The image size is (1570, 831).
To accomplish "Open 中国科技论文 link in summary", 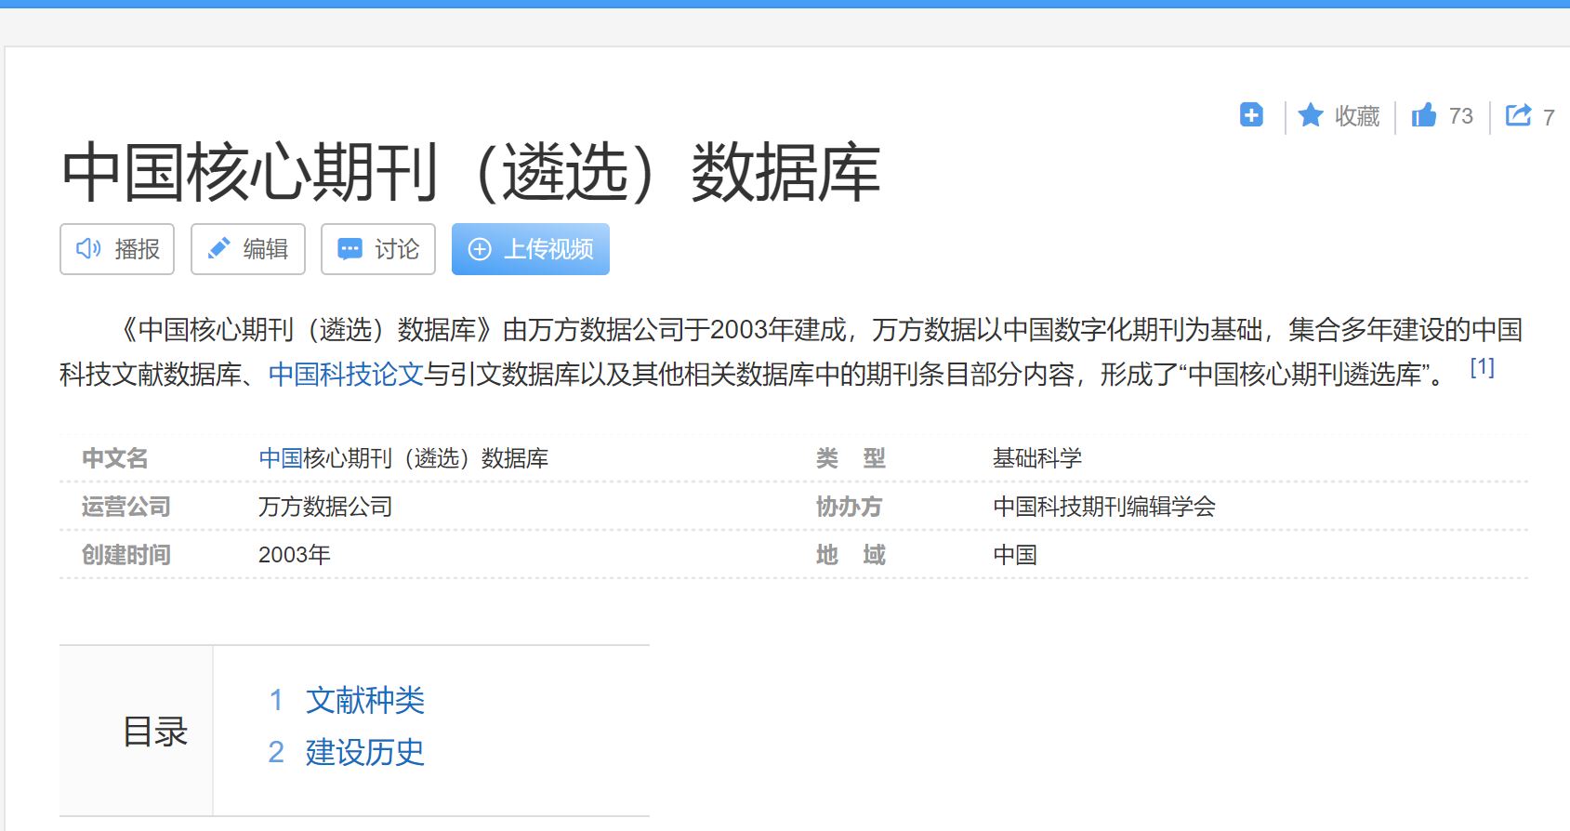I will [346, 375].
